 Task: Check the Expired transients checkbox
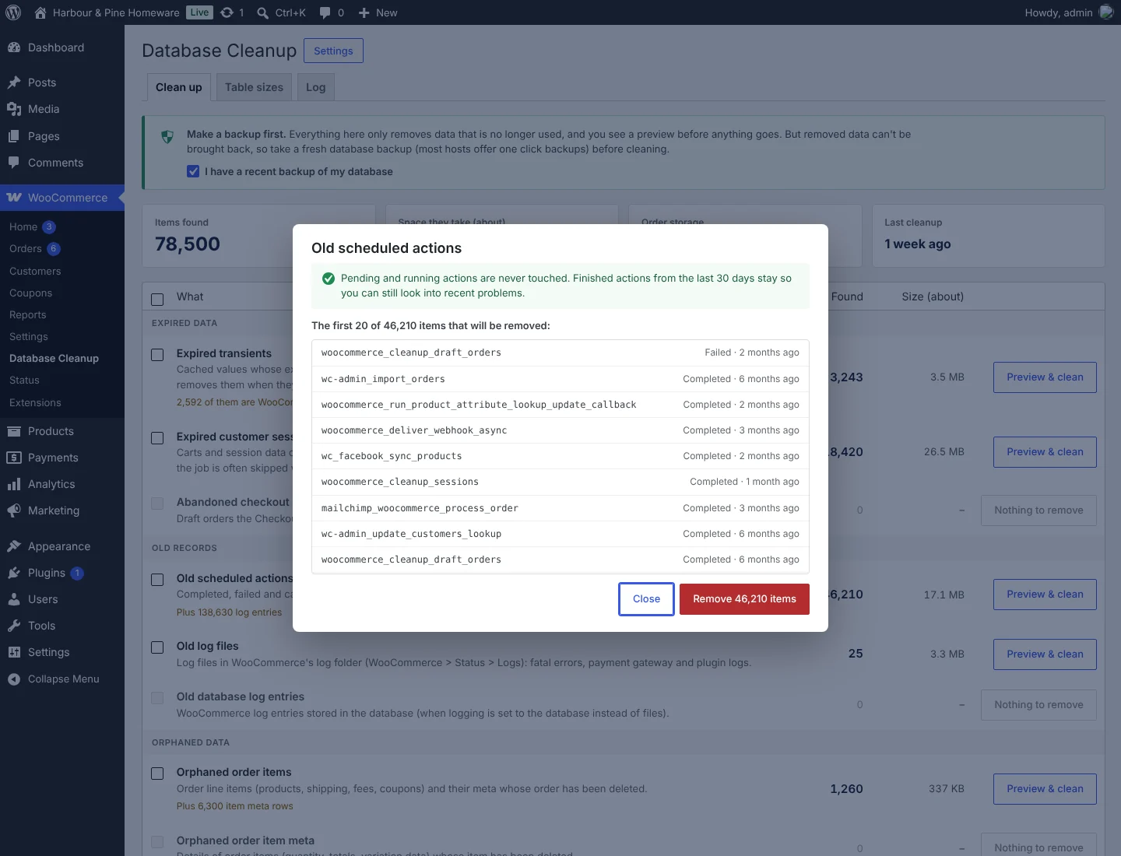coord(157,355)
